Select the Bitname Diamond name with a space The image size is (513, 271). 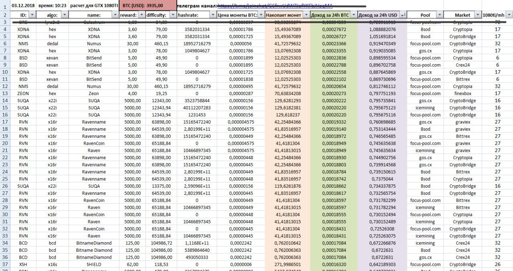coord(94,250)
